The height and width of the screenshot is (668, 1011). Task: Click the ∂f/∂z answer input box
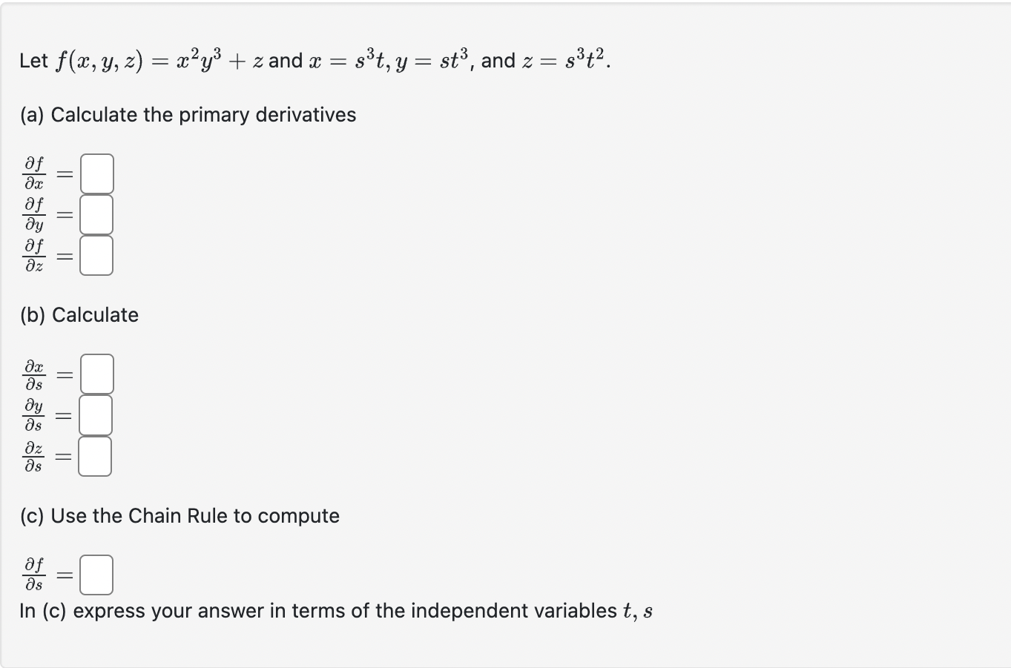pyautogui.click(x=96, y=255)
